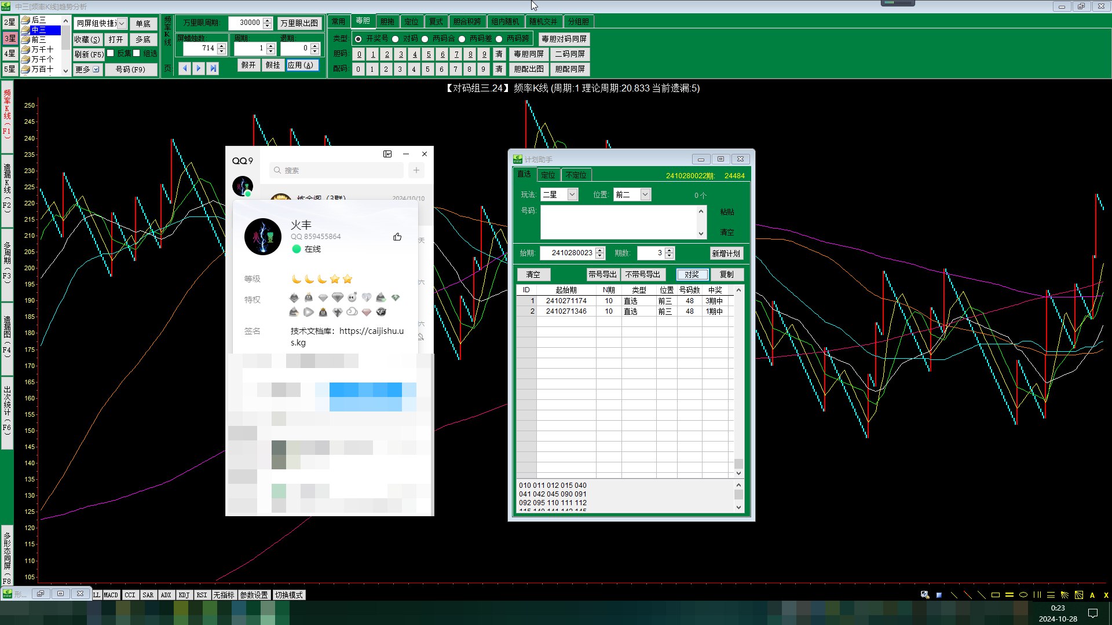
Task: Click QQ user avatar in sidebar
Action: (x=243, y=186)
